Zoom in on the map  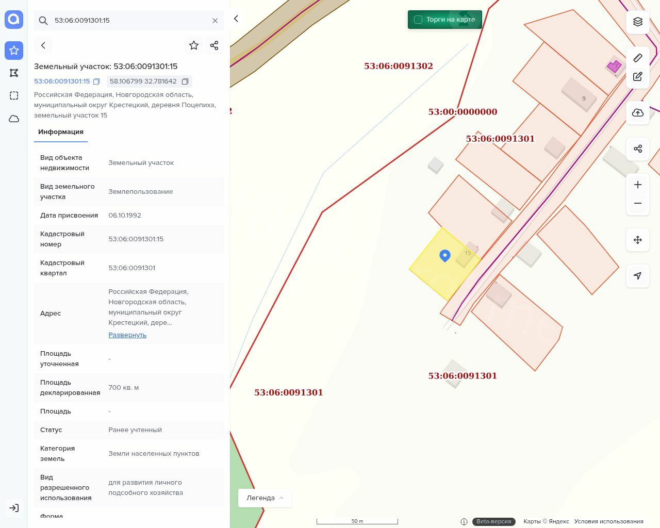tap(638, 185)
